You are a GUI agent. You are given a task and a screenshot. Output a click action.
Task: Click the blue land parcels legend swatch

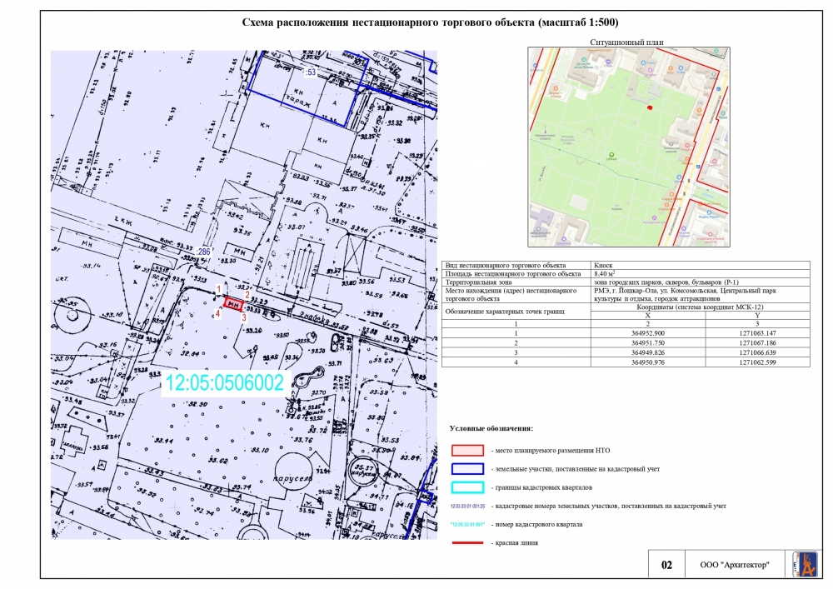466,469
